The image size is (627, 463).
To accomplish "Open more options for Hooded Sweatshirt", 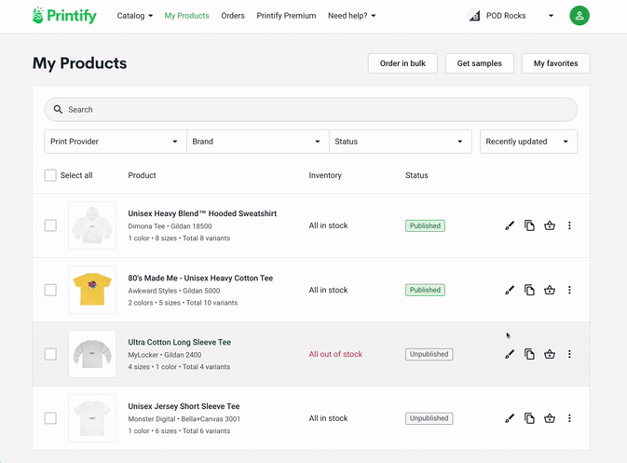I will point(569,225).
